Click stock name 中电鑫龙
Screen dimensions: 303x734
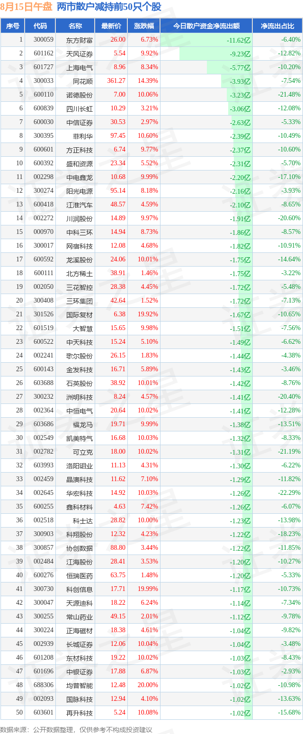(80, 177)
